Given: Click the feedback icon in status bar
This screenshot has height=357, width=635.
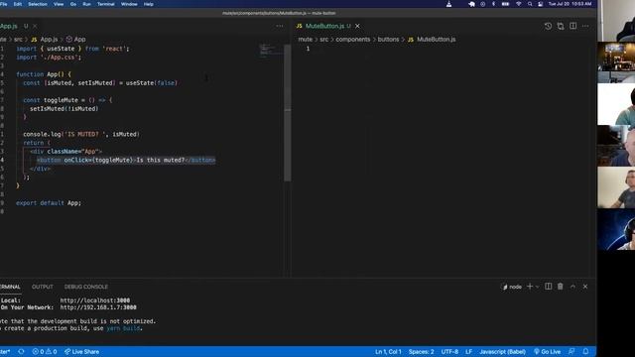Looking at the screenshot, I should pyautogui.click(x=571, y=351).
